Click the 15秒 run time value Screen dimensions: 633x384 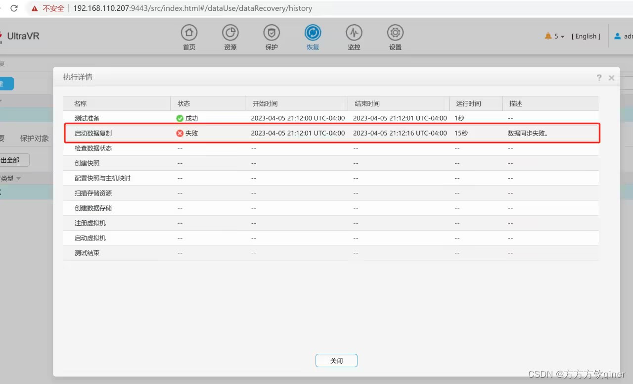[461, 133]
